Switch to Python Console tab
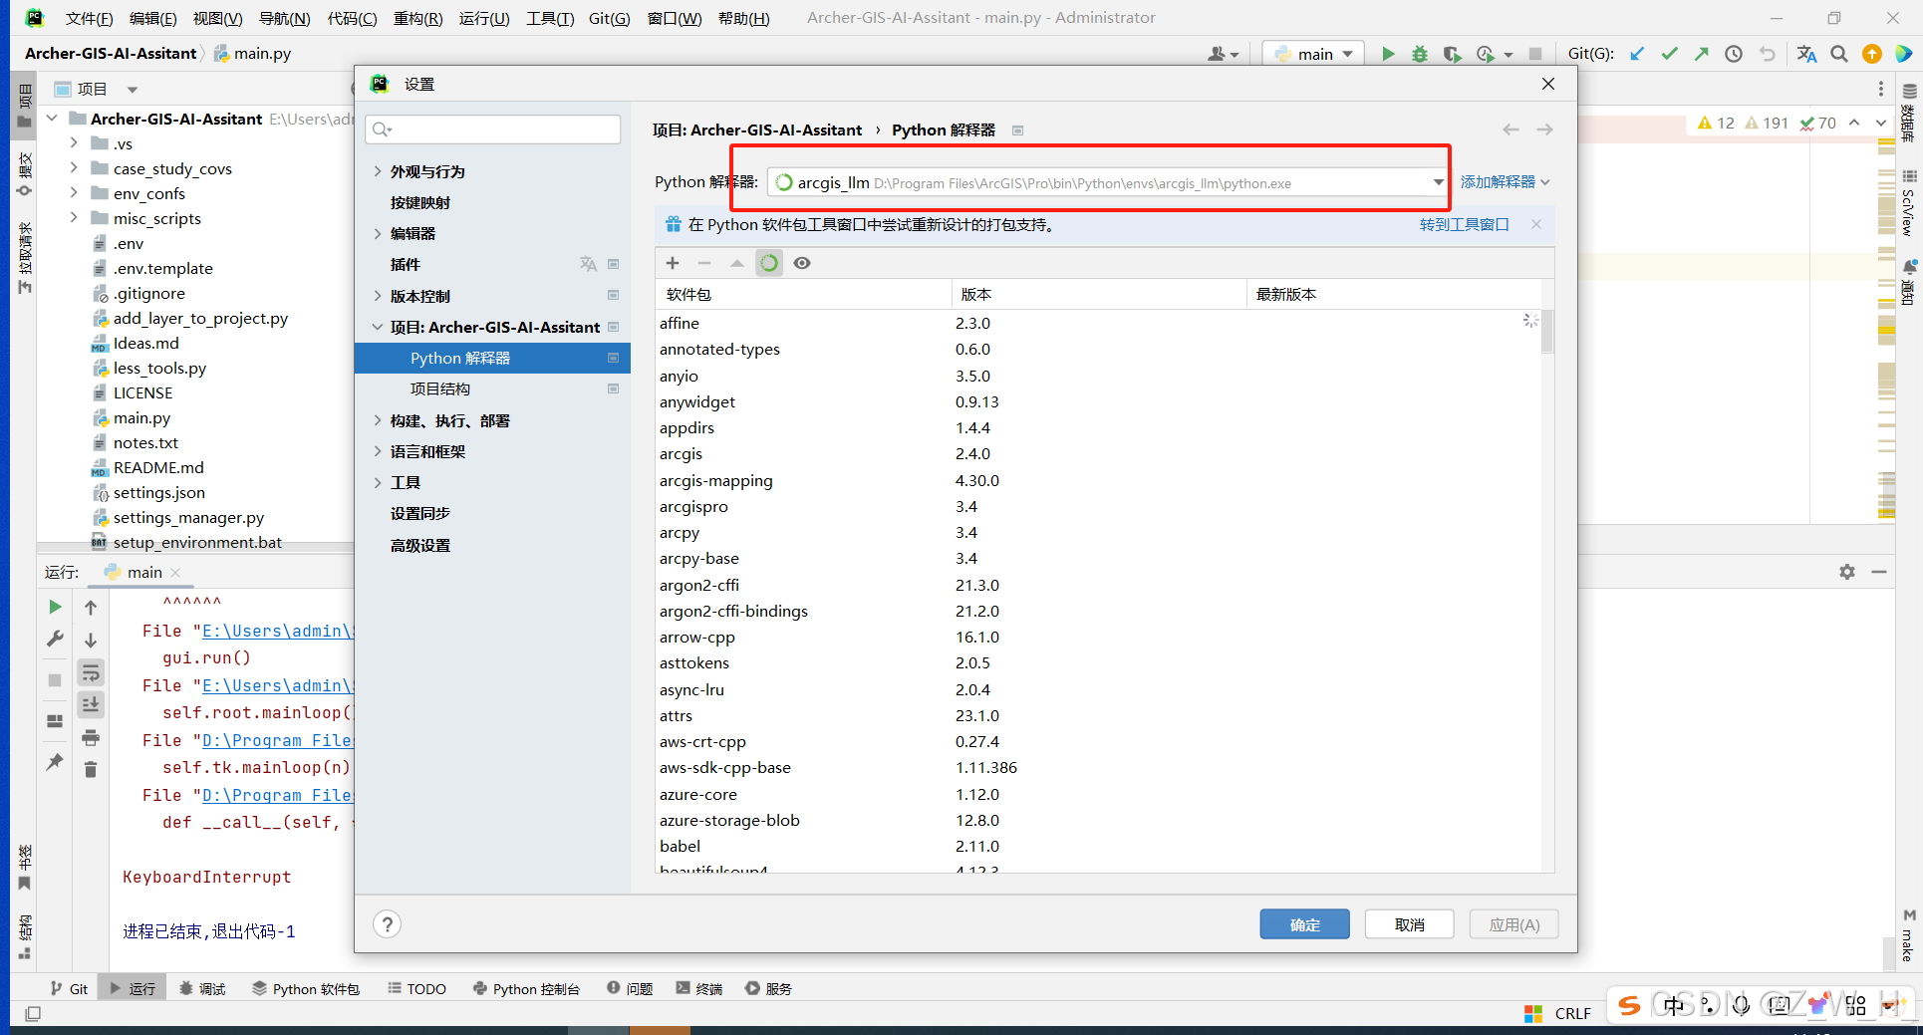 click(x=526, y=988)
